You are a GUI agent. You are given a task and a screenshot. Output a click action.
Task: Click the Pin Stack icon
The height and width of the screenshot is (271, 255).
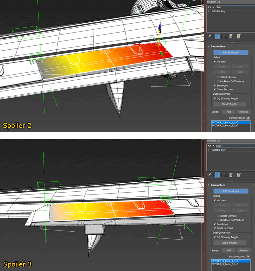(x=209, y=36)
